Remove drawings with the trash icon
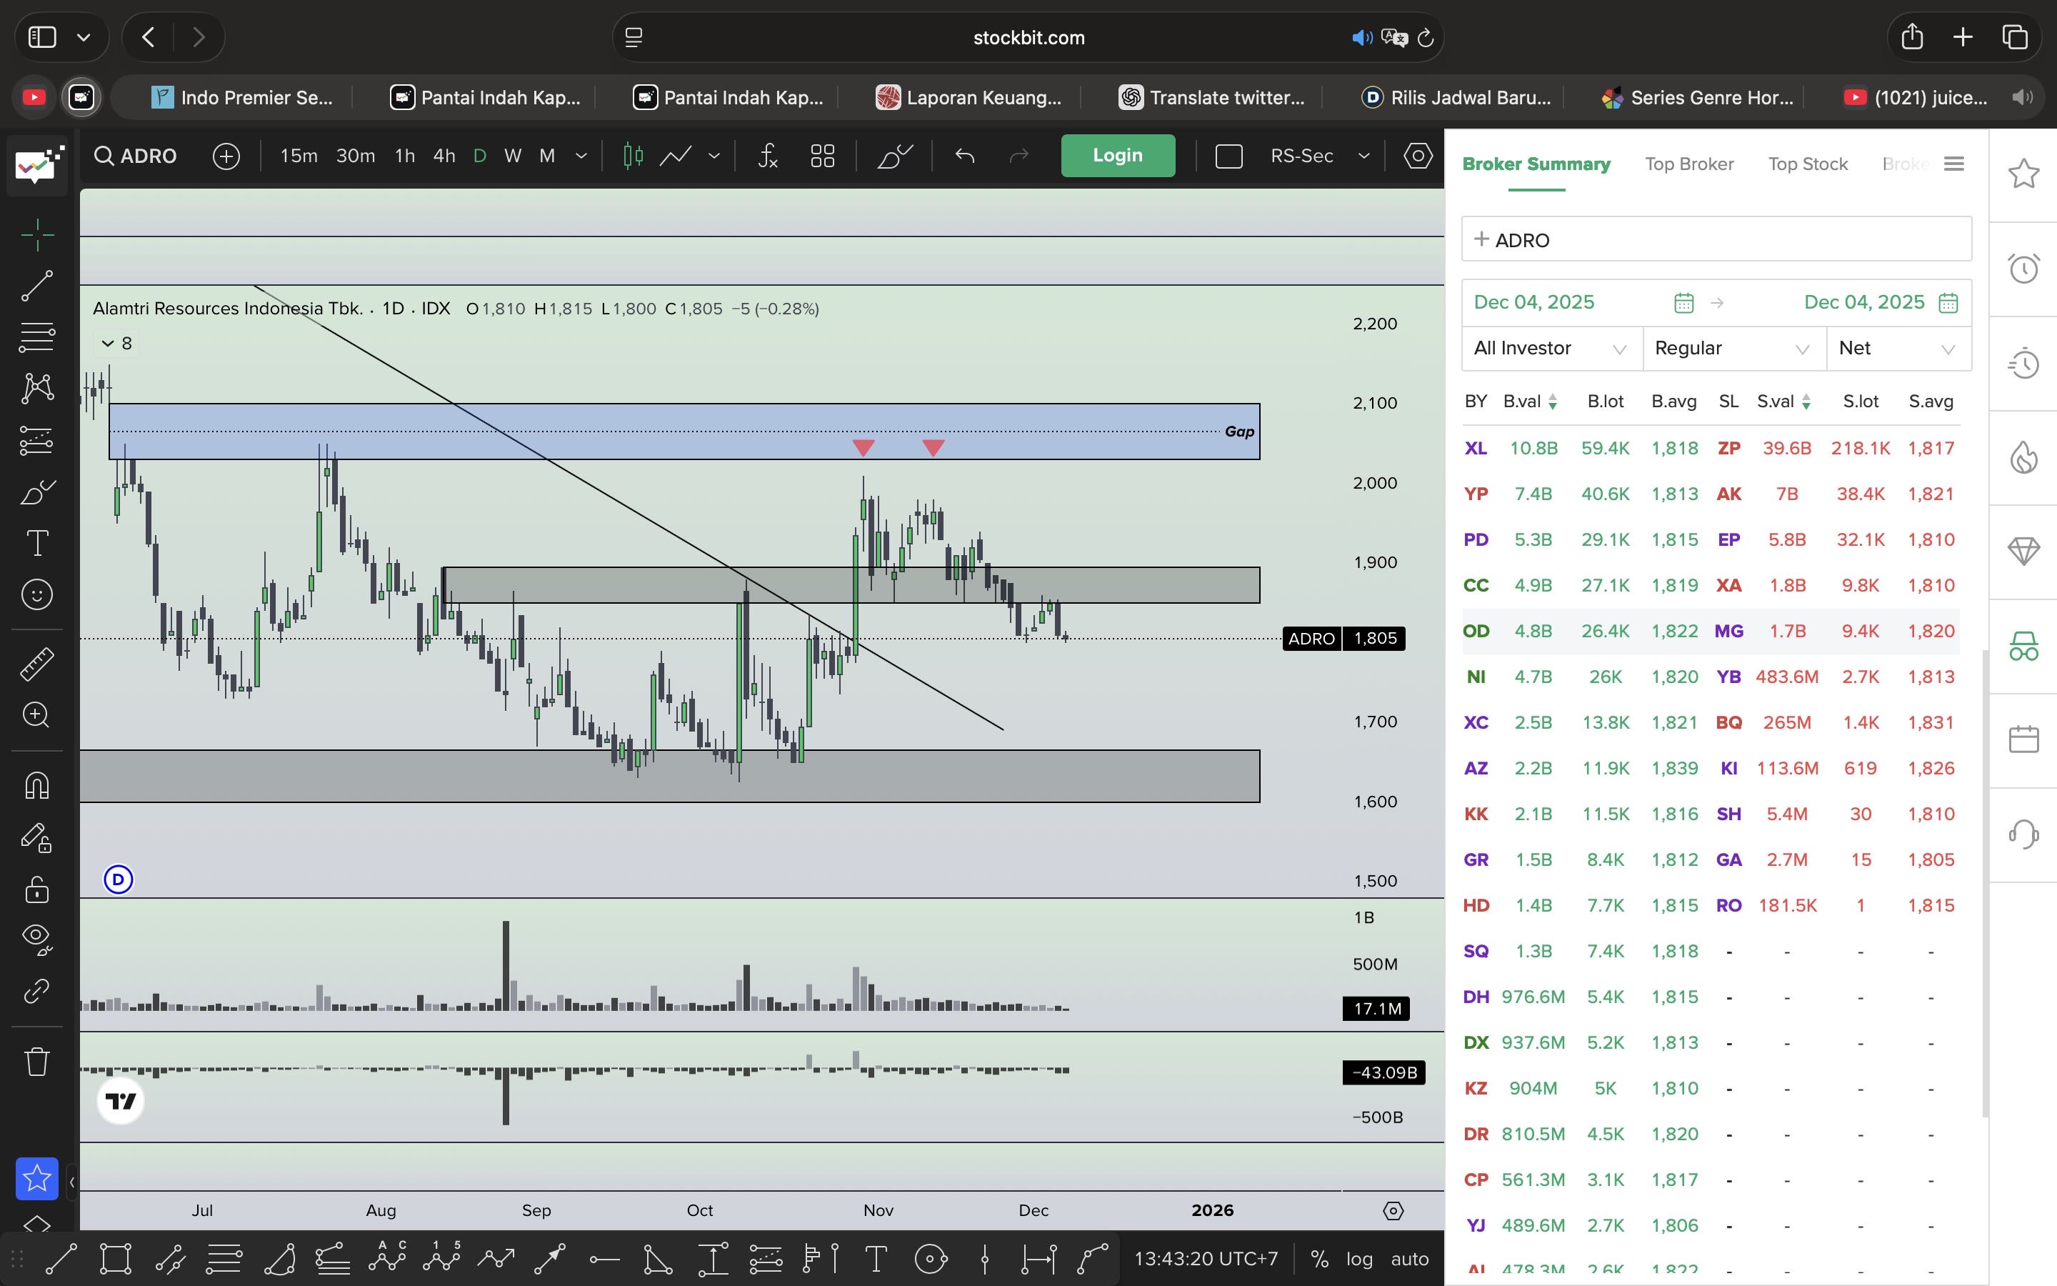Image resolution: width=2057 pixels, height=1286 pixels. [x=36, y=1061]
